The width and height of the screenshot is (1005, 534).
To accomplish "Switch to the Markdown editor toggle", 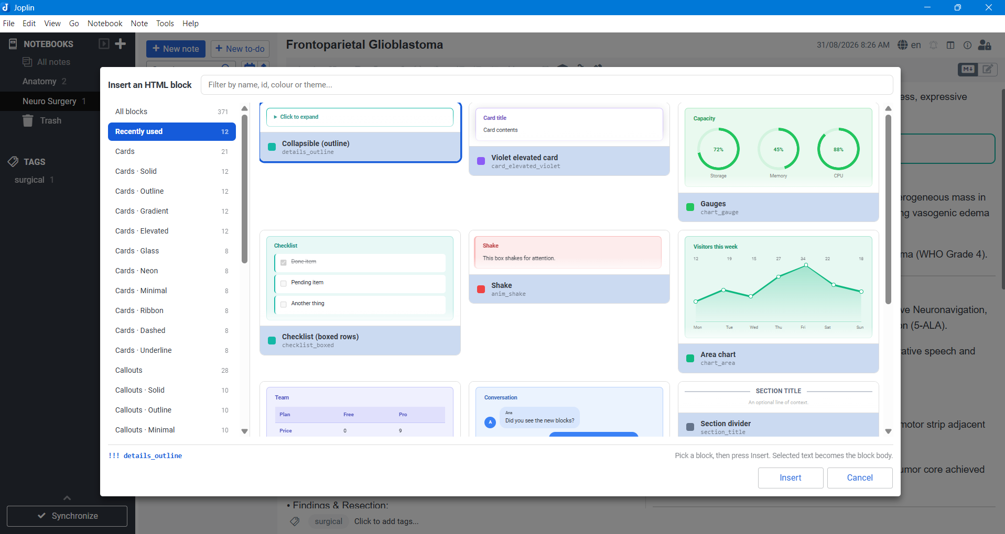I will click(x=968, y=69).
